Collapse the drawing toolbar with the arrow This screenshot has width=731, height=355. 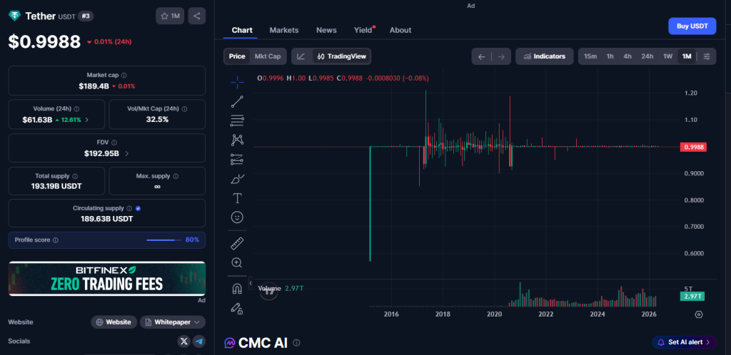point(251,282)
